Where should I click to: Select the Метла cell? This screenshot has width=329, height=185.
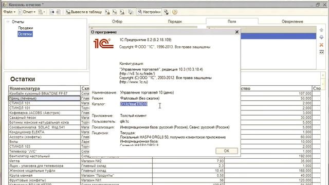(44, 161)
